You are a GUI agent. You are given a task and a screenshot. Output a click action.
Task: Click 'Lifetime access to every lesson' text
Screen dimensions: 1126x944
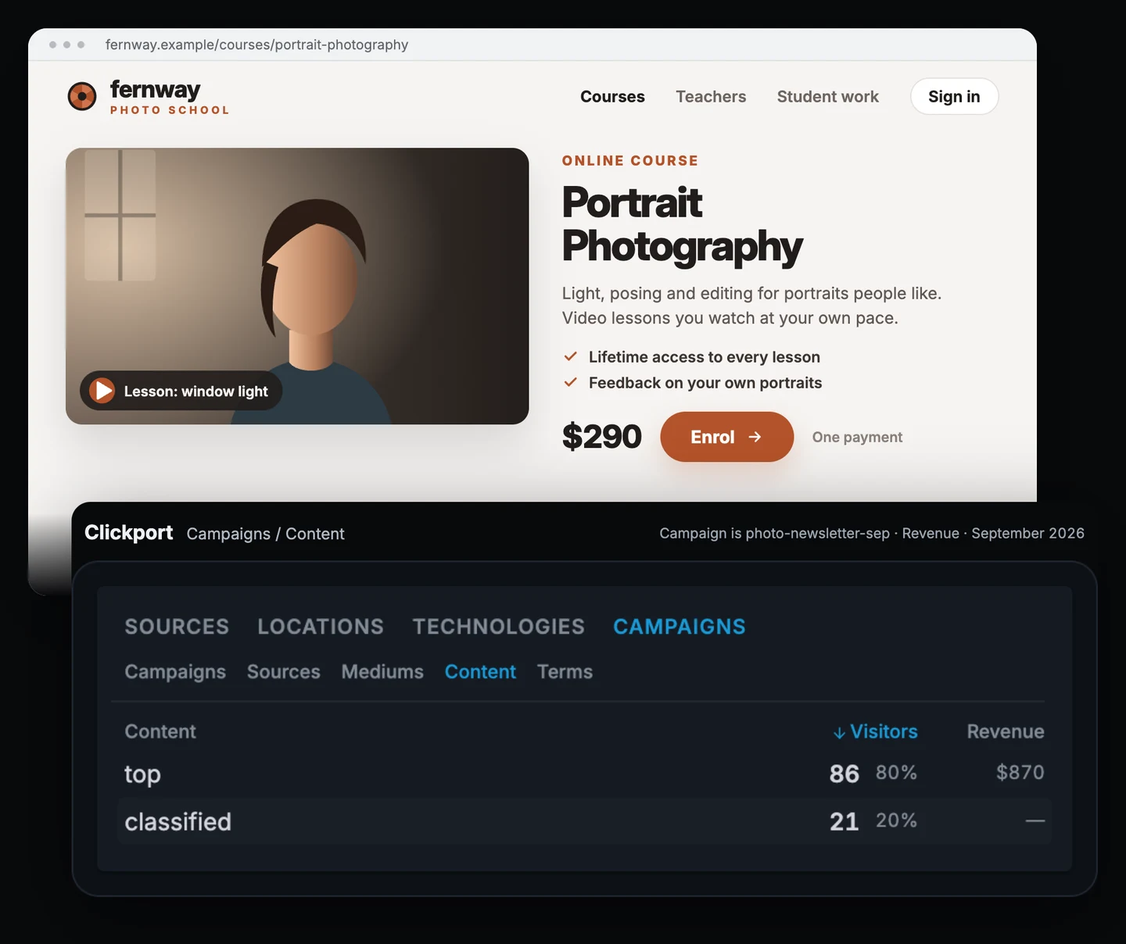point(705,357)
